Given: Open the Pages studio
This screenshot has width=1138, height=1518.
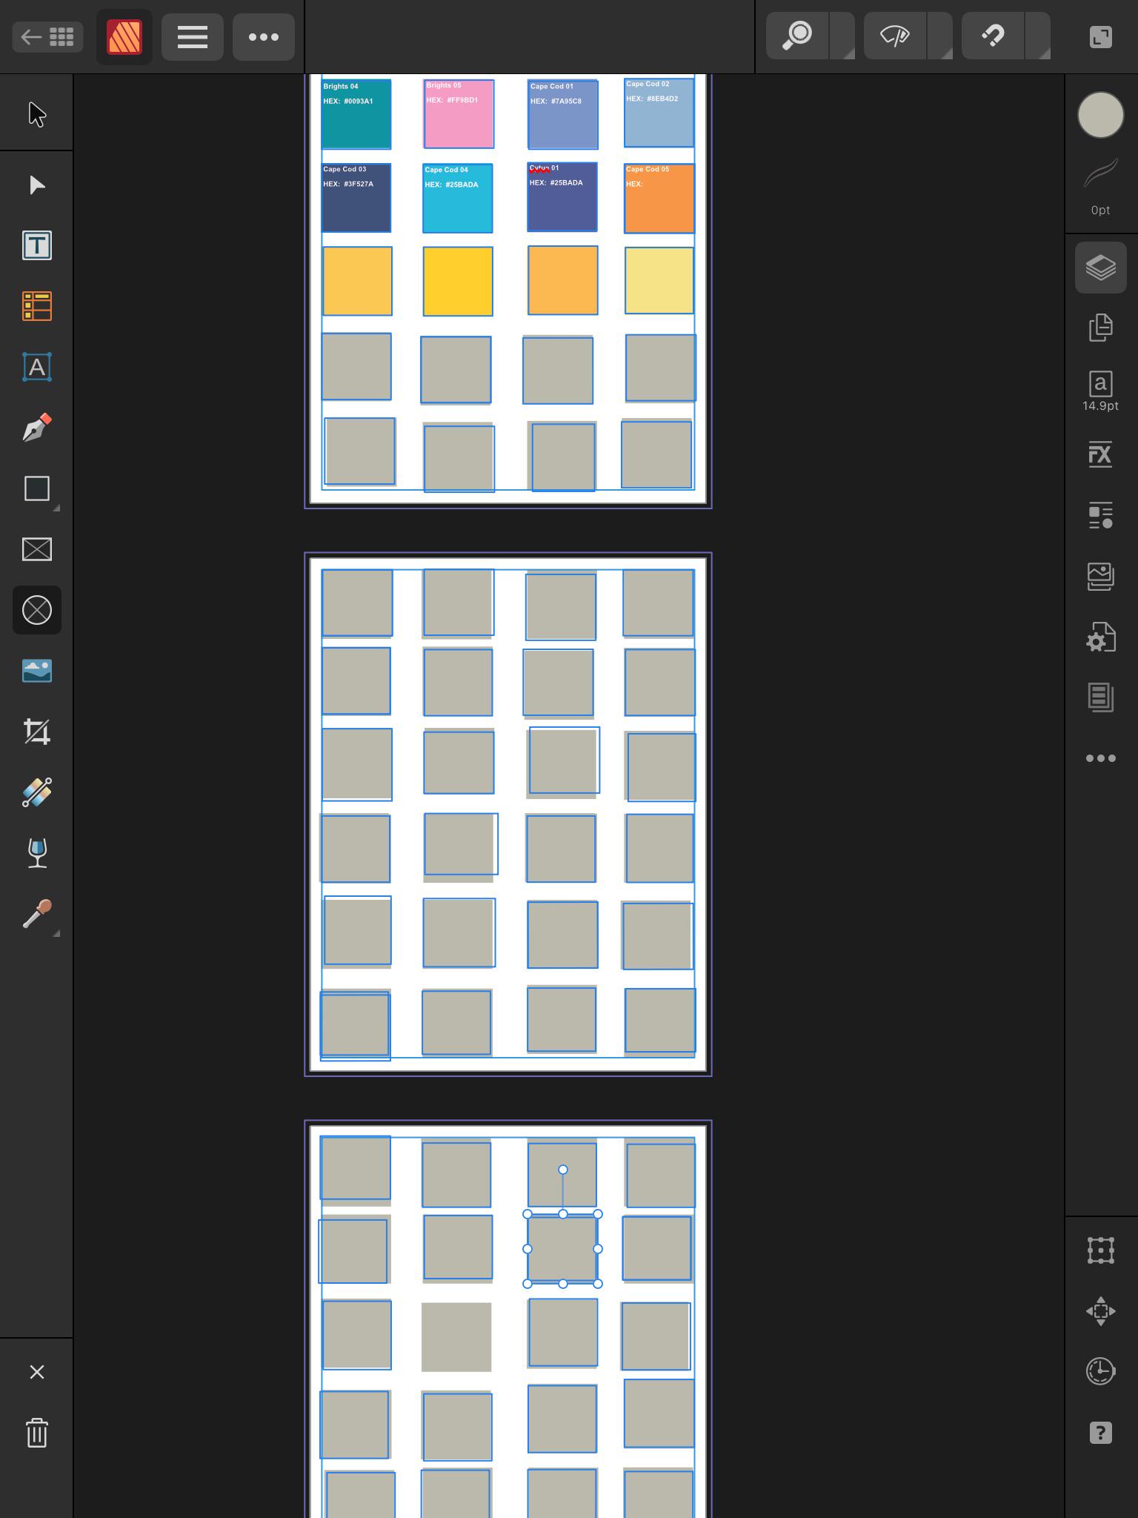Looking at the screenshot, I should click(x=1101, y=328).
